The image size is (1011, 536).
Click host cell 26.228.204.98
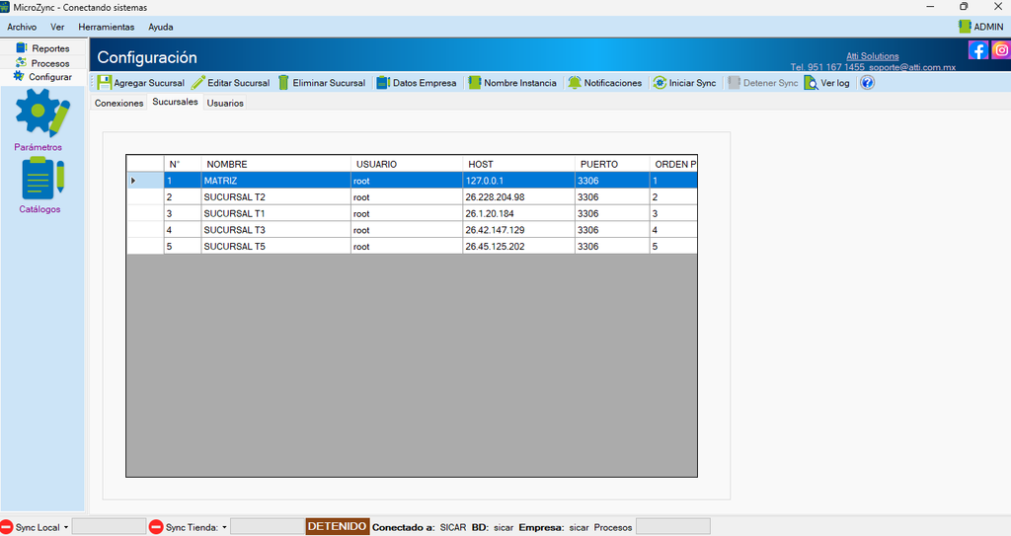(x=518, y=196)
